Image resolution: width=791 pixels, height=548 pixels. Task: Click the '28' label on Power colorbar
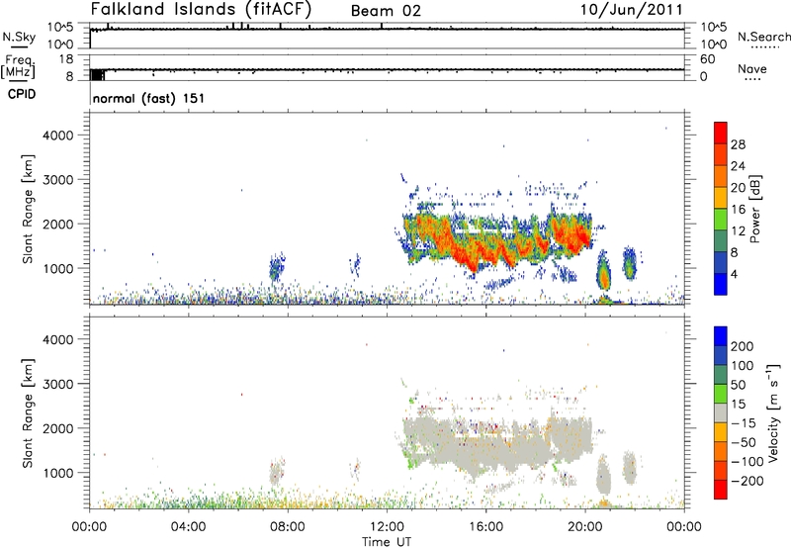738,144
